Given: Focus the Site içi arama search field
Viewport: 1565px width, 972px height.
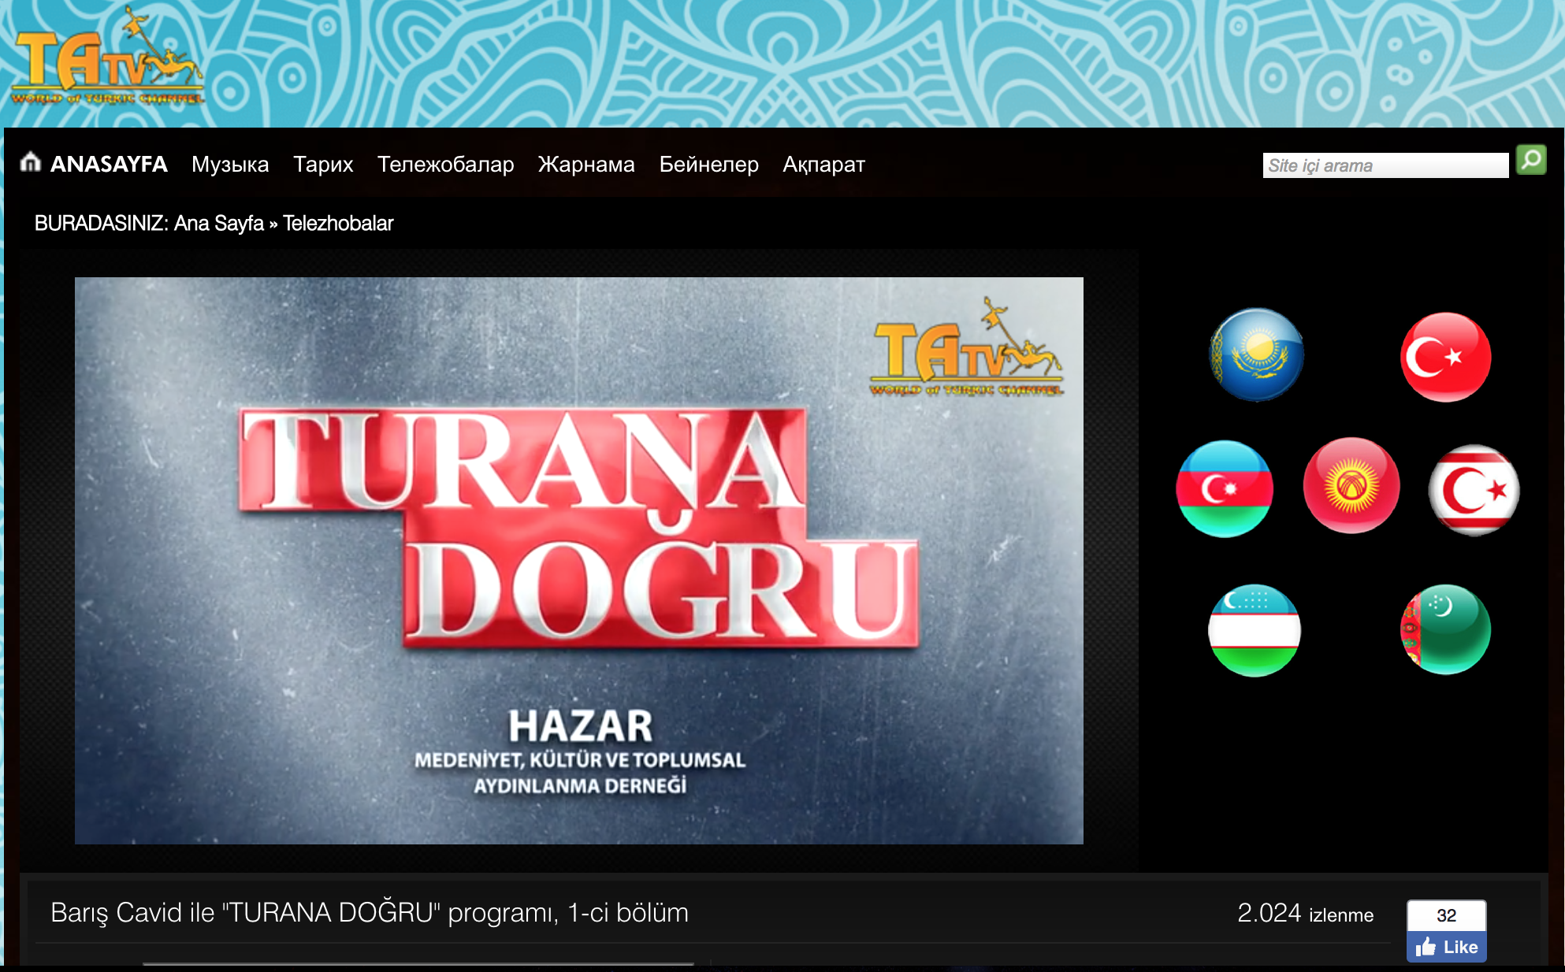Looking at the screenshot, I should click(1385, 165).
